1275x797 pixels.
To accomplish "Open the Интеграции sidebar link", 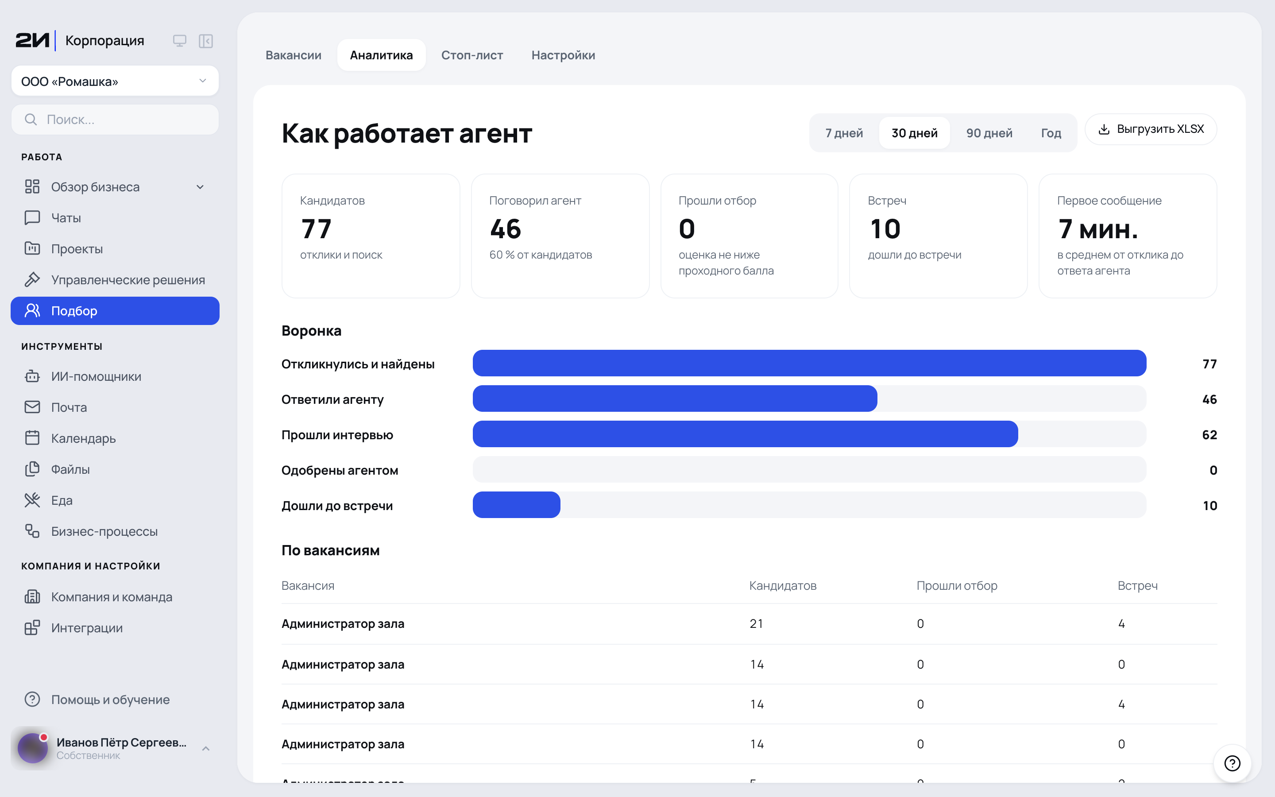I will 115,627.
